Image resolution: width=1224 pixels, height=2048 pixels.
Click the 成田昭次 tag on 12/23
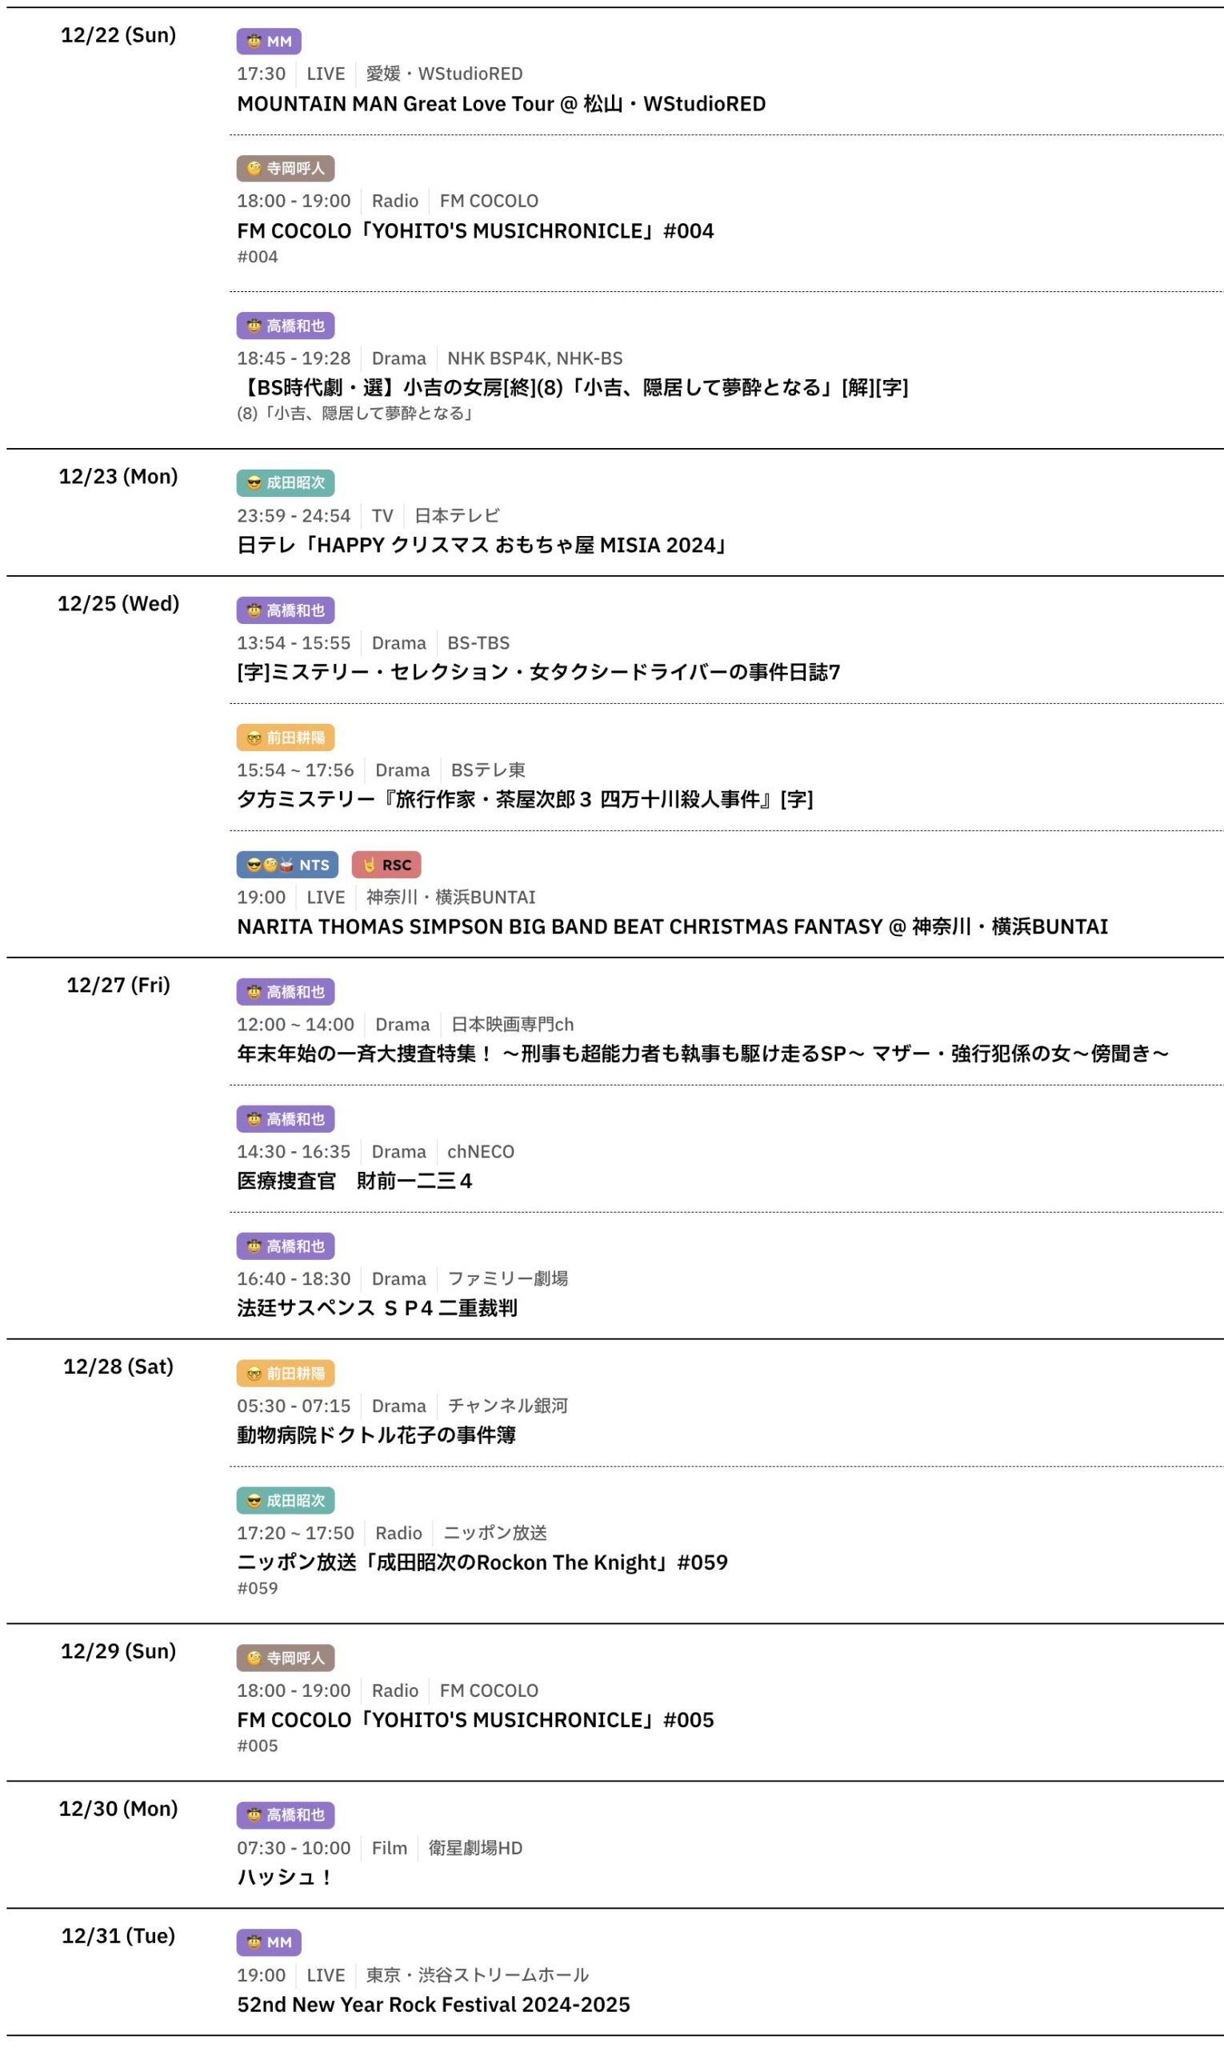[x=286, y=482]
